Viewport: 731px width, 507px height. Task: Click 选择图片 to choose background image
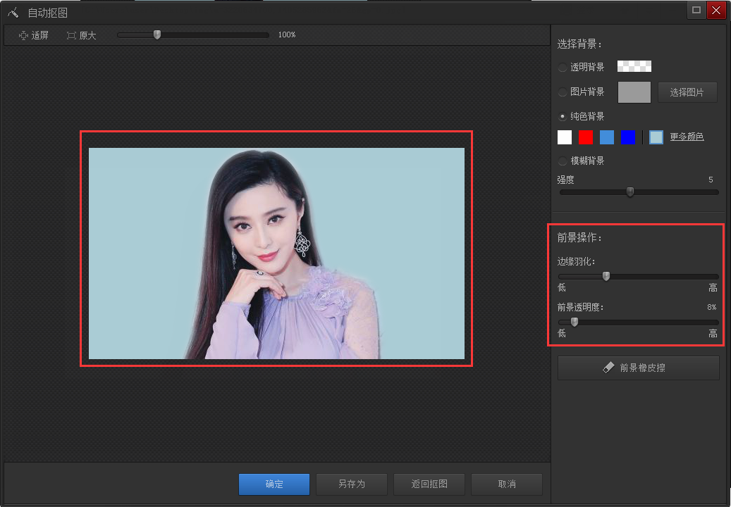pyautogui.click(x=687, y=92)
